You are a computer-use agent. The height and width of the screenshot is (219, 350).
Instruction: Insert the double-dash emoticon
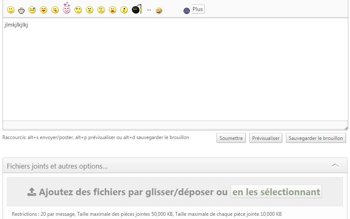[149, 10]
